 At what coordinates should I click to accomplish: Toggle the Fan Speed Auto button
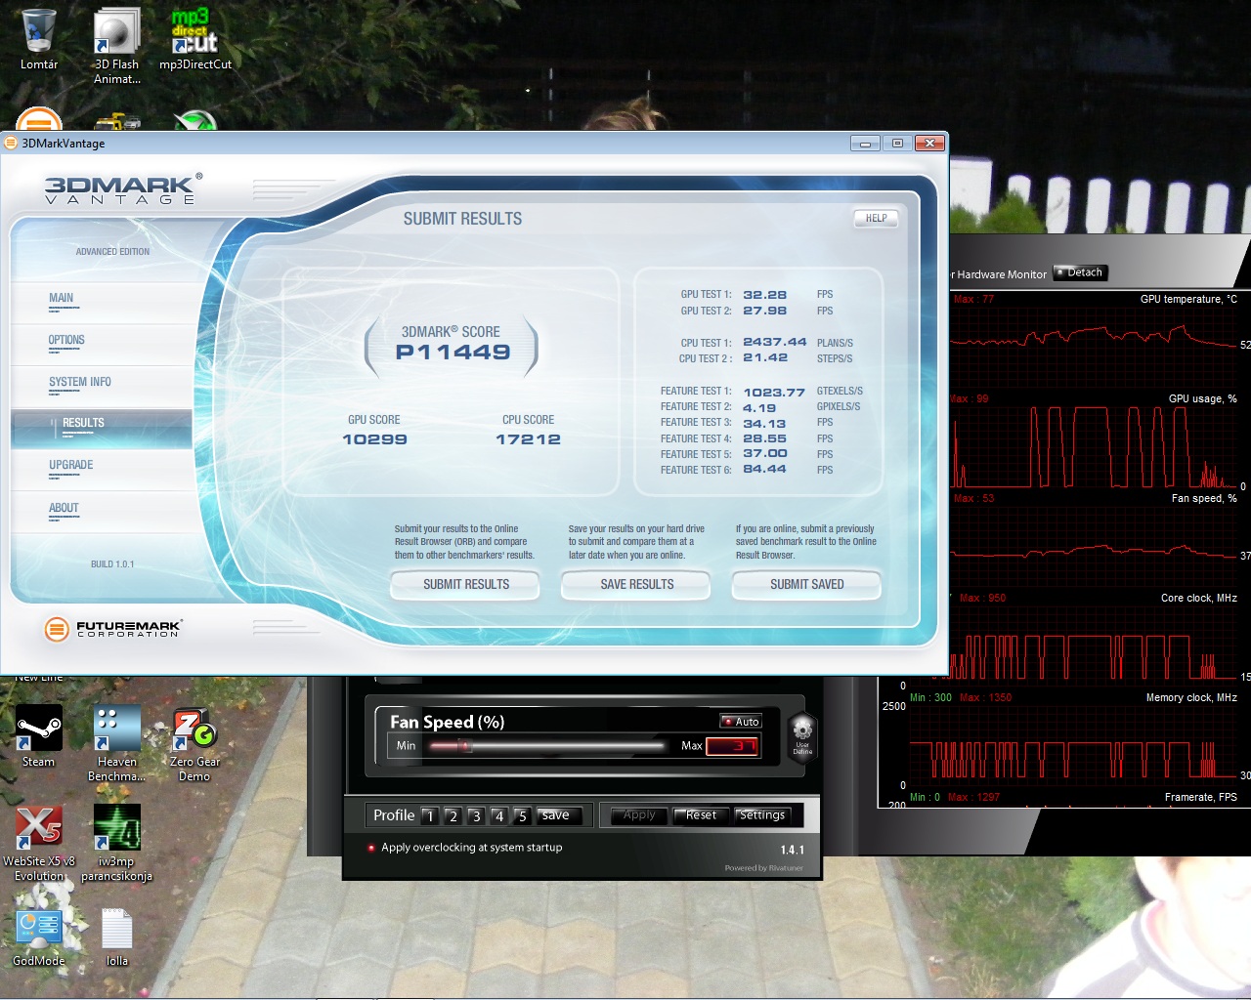coord(741,722)
